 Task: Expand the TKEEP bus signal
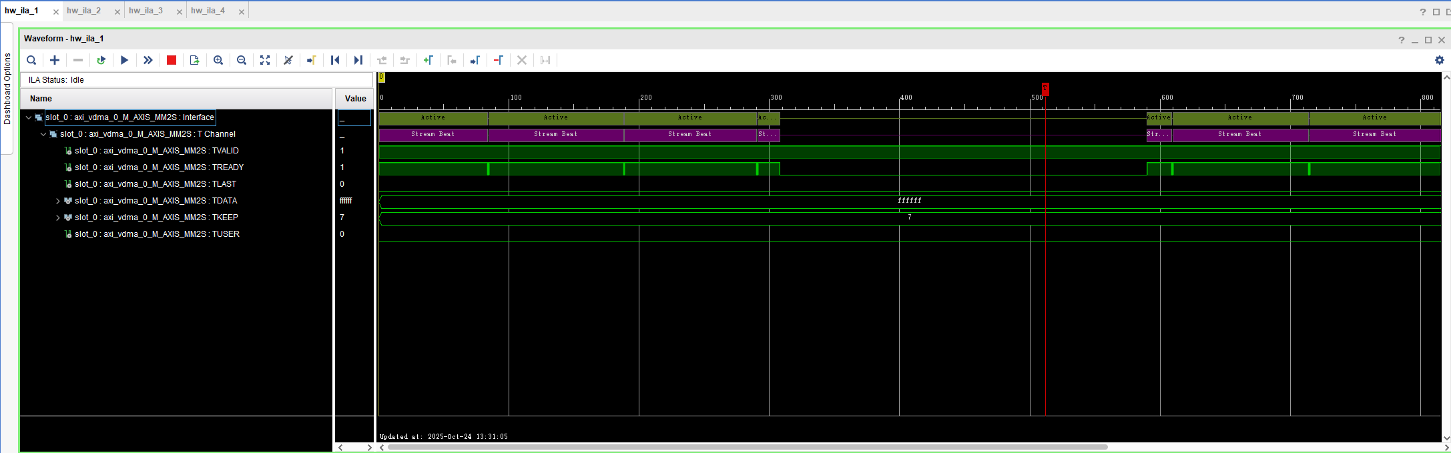[58, 217]
